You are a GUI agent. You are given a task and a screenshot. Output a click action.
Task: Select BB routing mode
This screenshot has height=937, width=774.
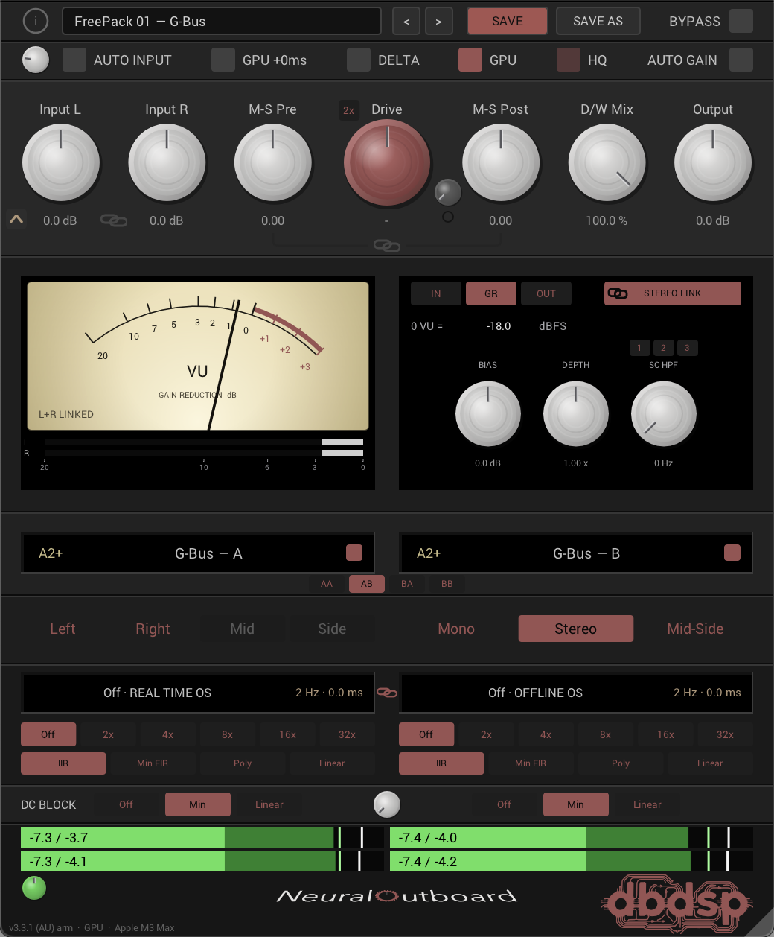point(447,584)
